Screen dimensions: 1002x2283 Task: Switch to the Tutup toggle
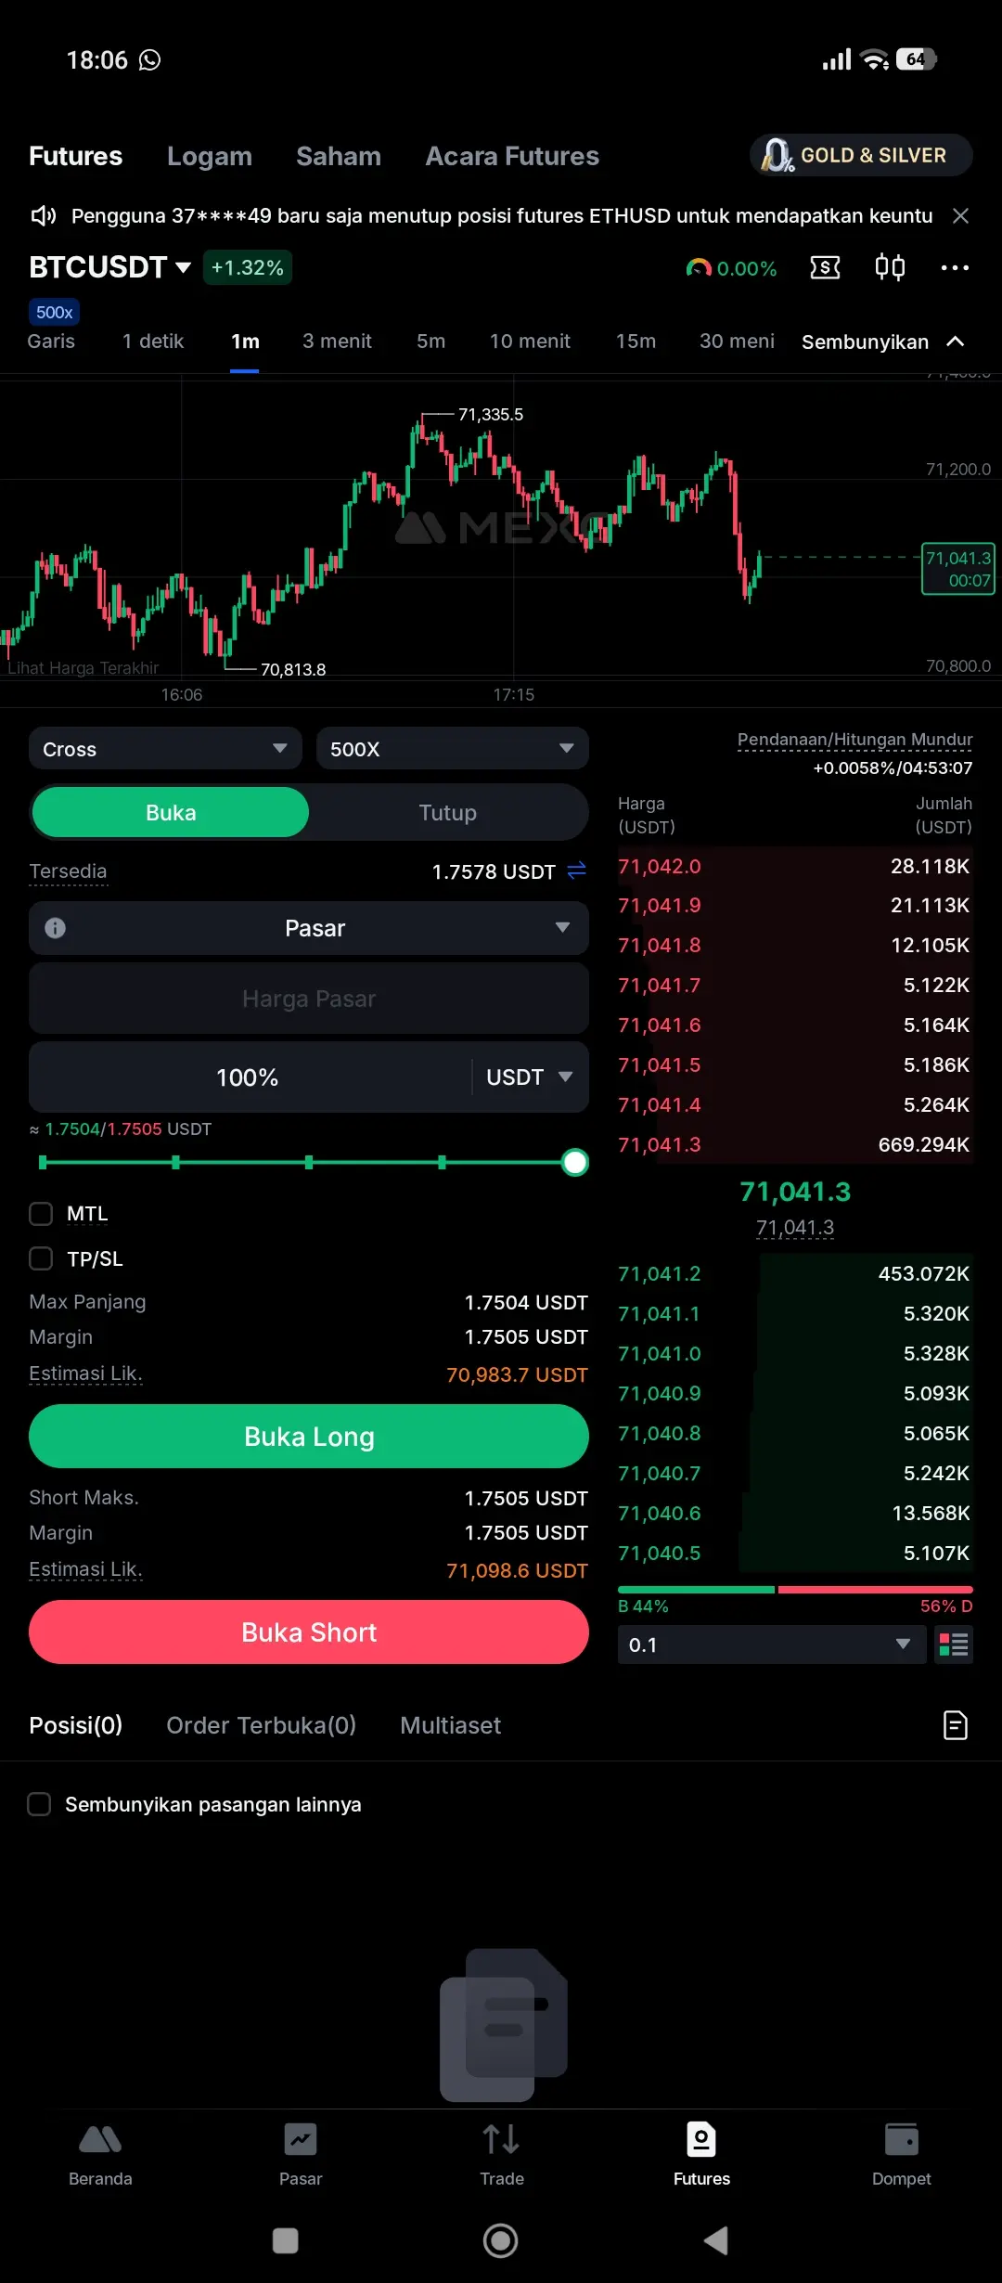447,812
